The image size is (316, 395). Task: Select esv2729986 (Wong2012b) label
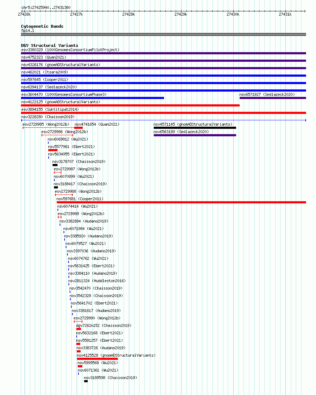coord(65,132)
